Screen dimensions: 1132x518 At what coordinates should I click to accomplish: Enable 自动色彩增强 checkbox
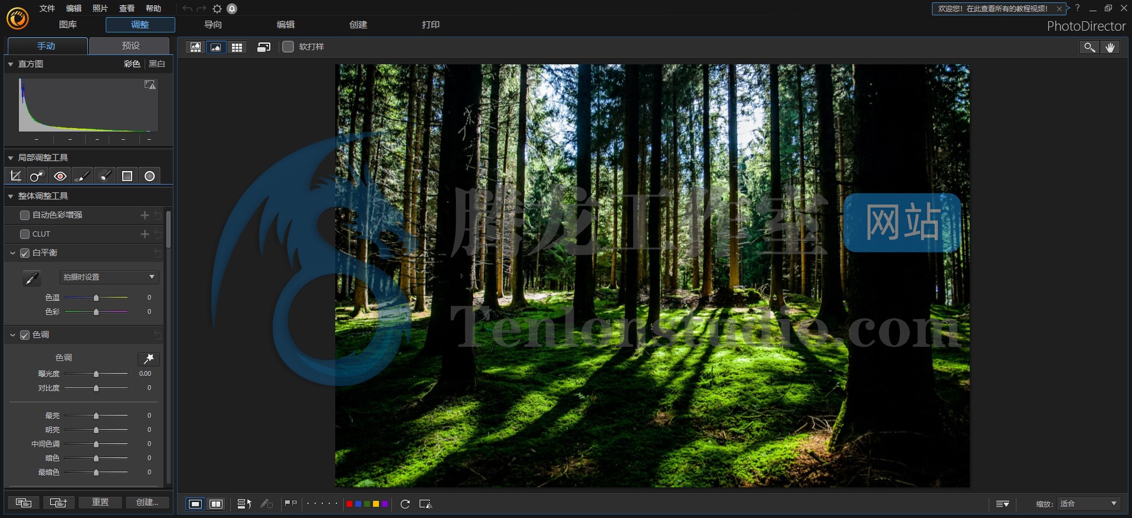[25, 215]
